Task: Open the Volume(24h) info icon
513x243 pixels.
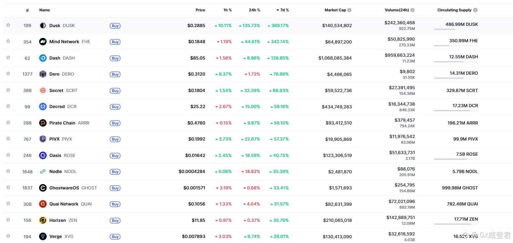Action: 412,10
